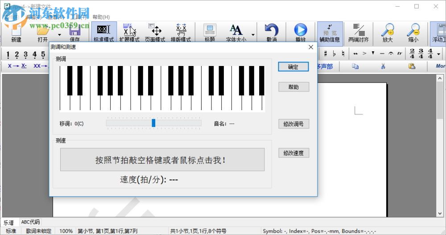Screen dimensions: 446x235
Task: Click the 字体大小 font size icon
Action: click(236, 33)
